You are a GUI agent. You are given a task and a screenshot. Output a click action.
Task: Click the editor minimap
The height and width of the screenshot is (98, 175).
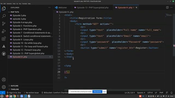point(168,15)
